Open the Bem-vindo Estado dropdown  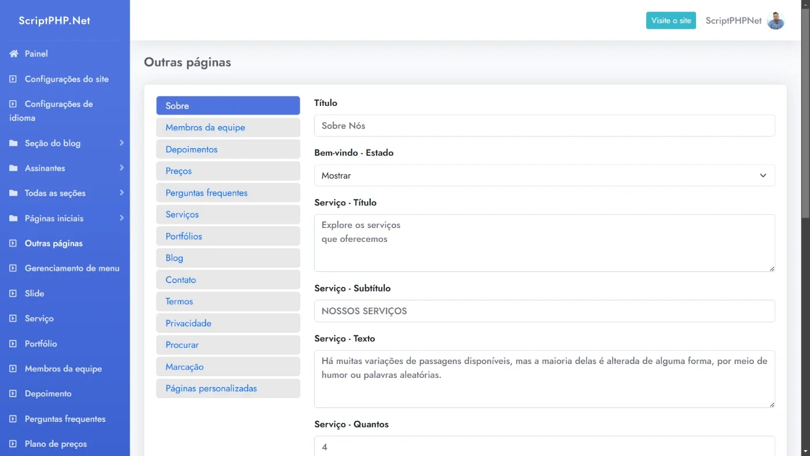pyautogui.click(x=544, y=175)
